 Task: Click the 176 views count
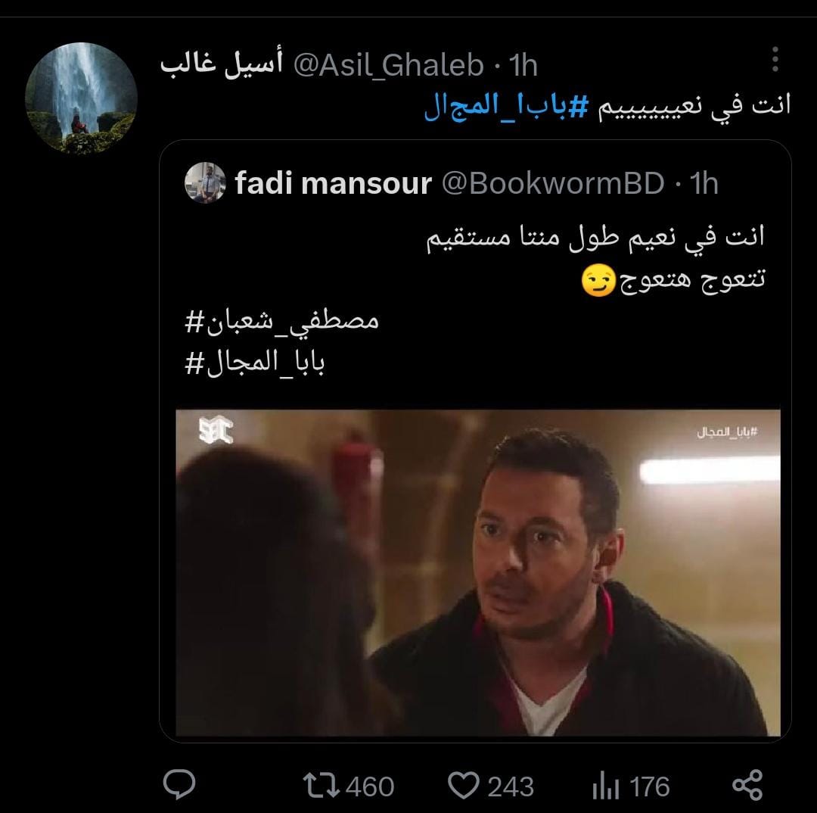coord(649,787)
